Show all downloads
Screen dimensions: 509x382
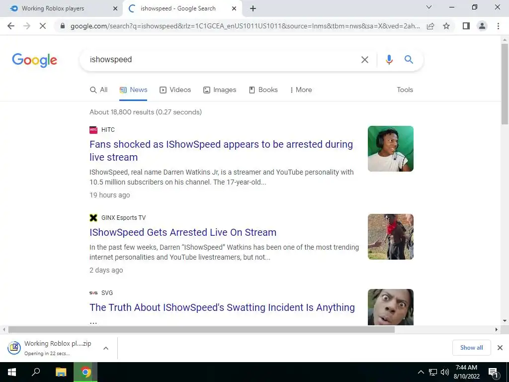click(471, 348)
